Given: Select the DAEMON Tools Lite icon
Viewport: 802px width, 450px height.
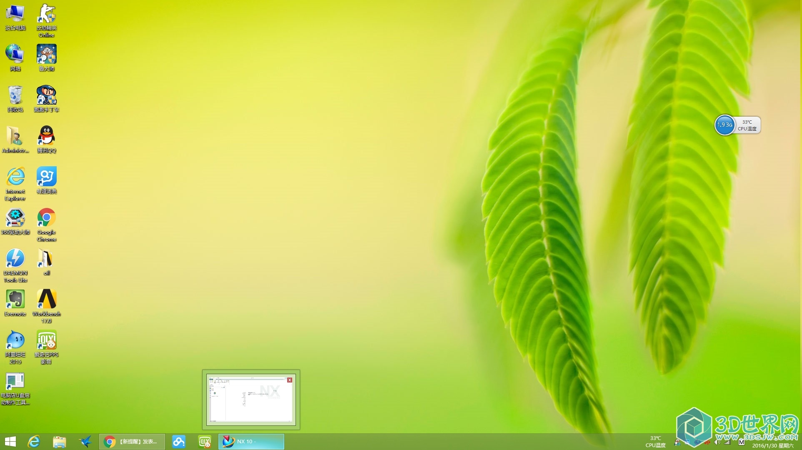Looking at the screenshot, I should [15, 265].
